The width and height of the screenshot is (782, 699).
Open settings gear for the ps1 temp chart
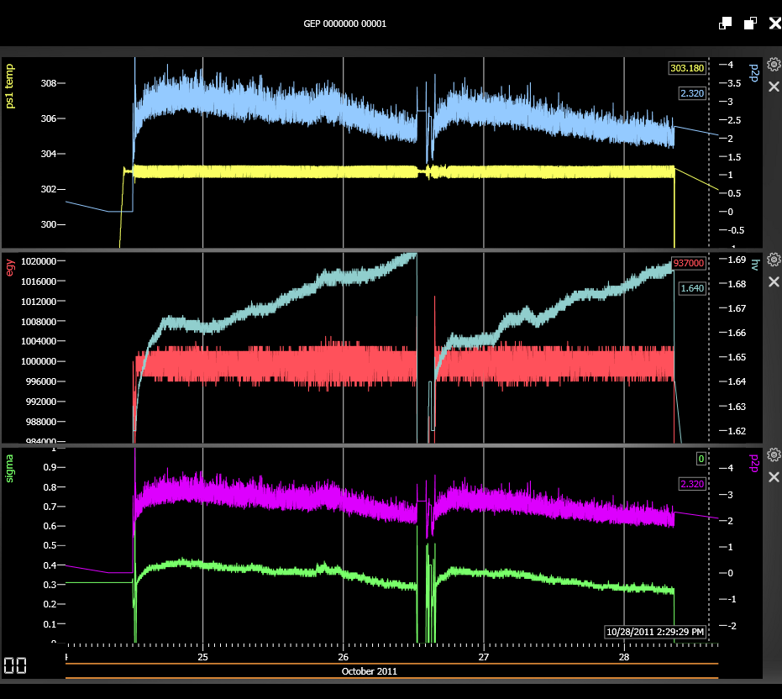click(774, 65)
